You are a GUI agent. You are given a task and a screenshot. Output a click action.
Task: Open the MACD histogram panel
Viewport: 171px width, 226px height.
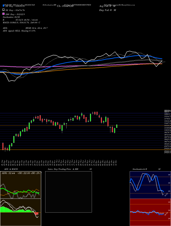21,212
